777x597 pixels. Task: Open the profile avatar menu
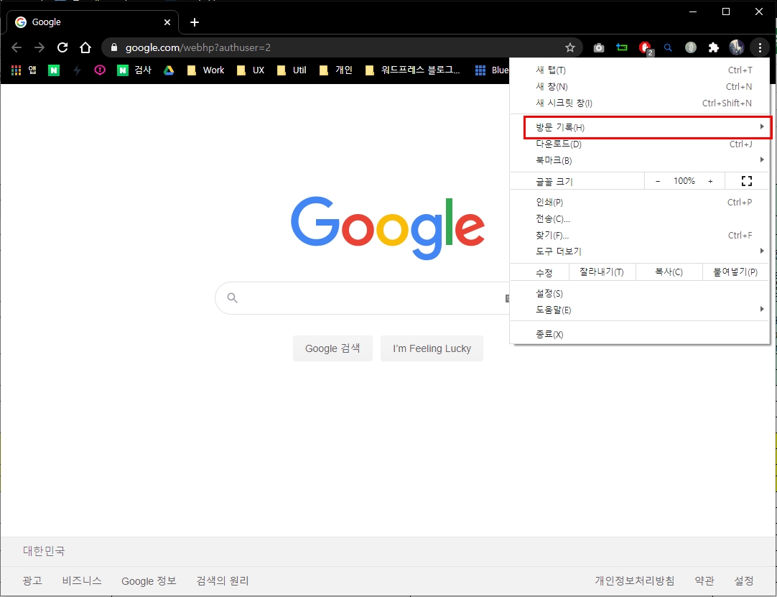pos(737,47)
